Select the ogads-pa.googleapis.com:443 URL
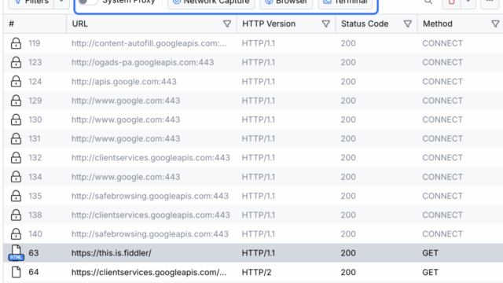 tap(142, 62)
